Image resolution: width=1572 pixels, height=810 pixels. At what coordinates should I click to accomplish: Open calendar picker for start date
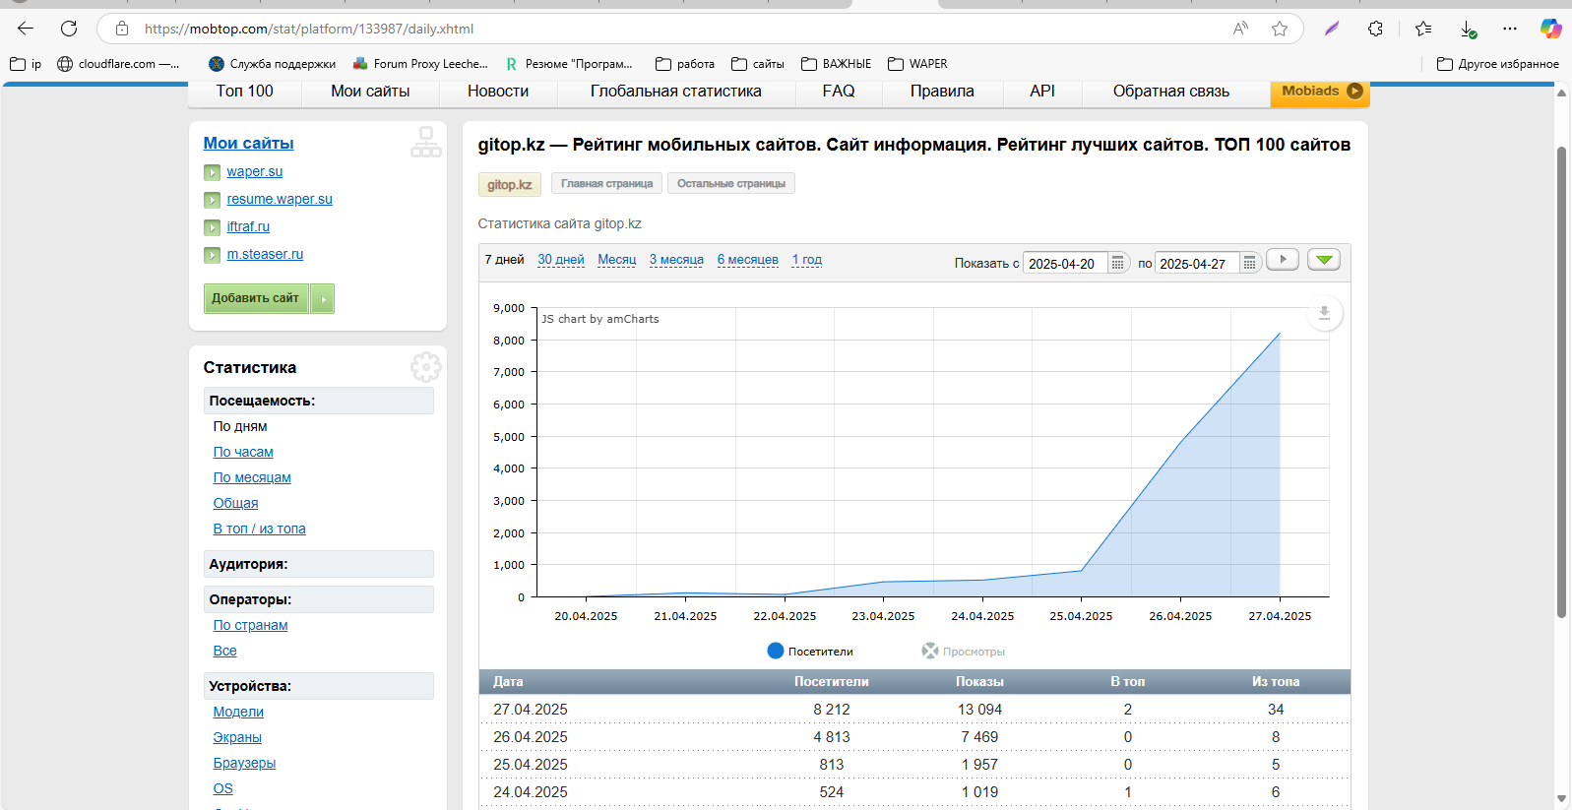click(1117, 264)
